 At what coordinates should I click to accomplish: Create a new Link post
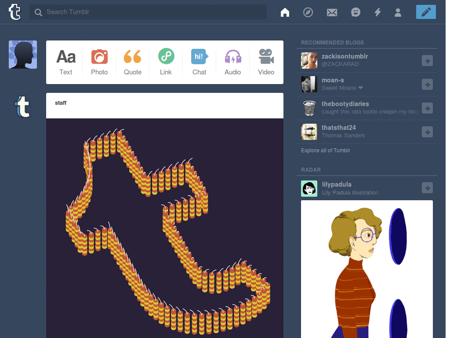pos(166,62)
